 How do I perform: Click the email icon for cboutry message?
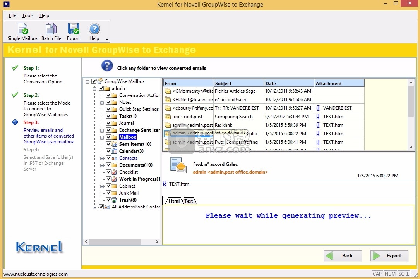168,108
